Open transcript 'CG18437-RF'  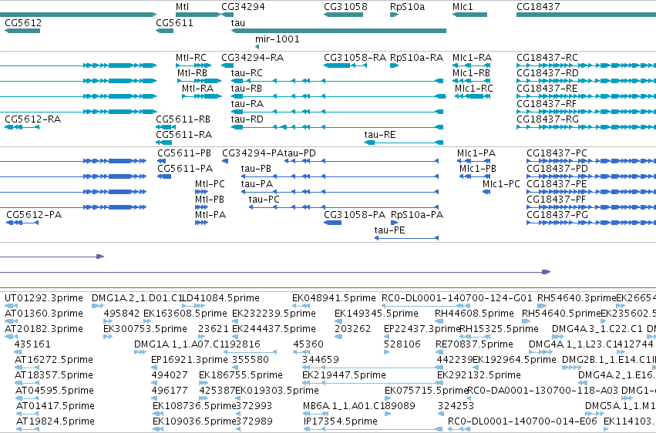click(x=547, y=104)
